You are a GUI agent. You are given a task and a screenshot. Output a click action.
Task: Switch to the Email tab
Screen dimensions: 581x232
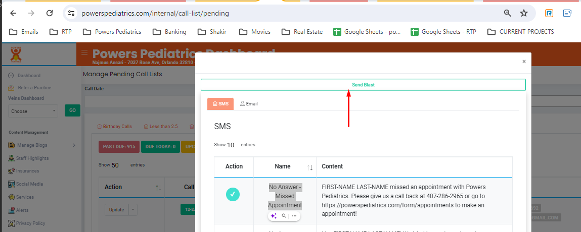(x=249, y=104)
